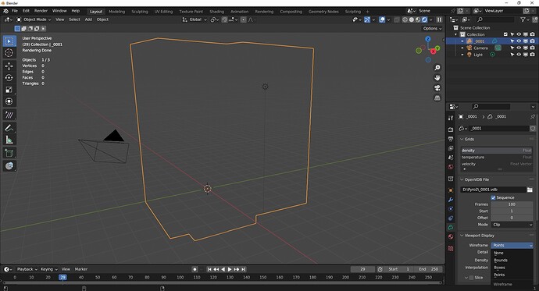Select the Rotate tool
This screenshot has width=539, height=291.
(9, 78)
